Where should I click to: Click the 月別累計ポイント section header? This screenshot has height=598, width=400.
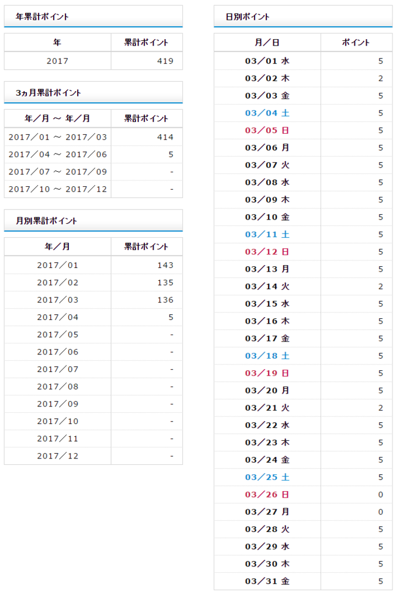93,220
